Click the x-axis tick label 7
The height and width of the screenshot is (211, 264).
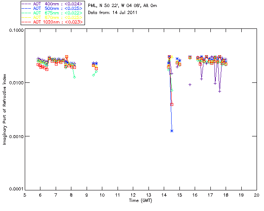pos(56,195)
